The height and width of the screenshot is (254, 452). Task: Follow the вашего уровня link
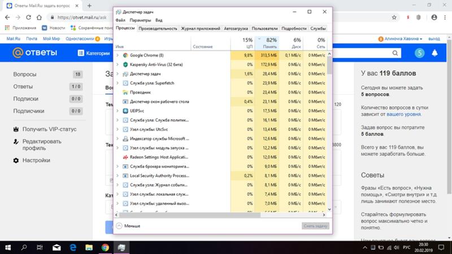pyautogui.click(x=403, y=115)
